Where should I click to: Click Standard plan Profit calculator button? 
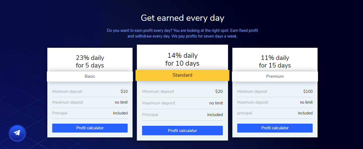coord(182,131)
